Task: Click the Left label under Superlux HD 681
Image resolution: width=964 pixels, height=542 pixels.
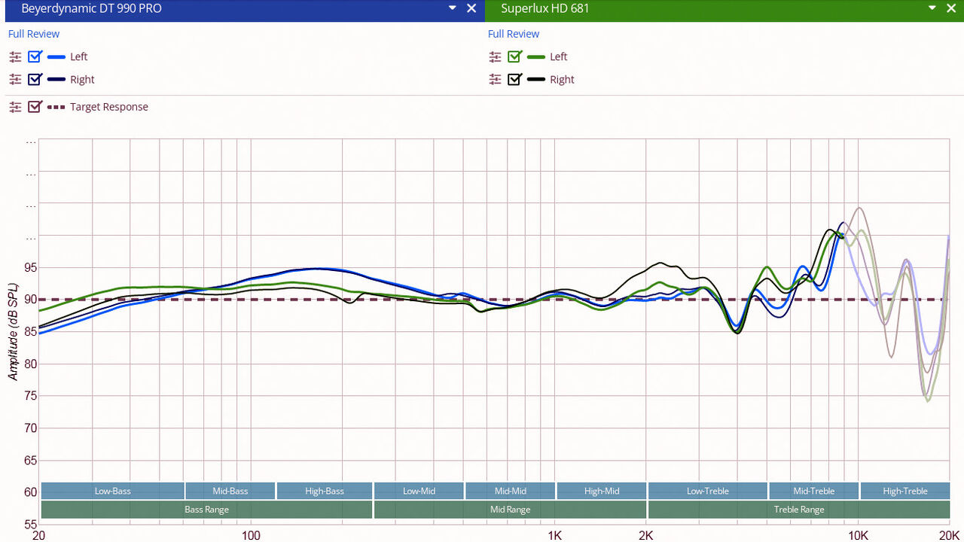Action: click(x=559, y=56)
